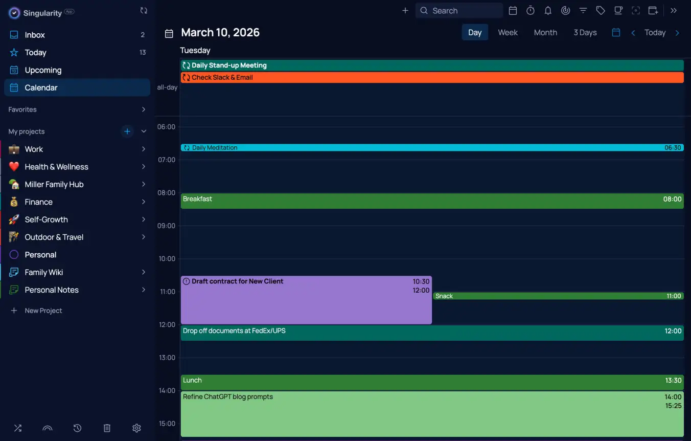Expand the Self-Growth project chevron
Image resolution: width=691 pixels, height=441 pixels.
pyautogui.click(x=144, y=219)
